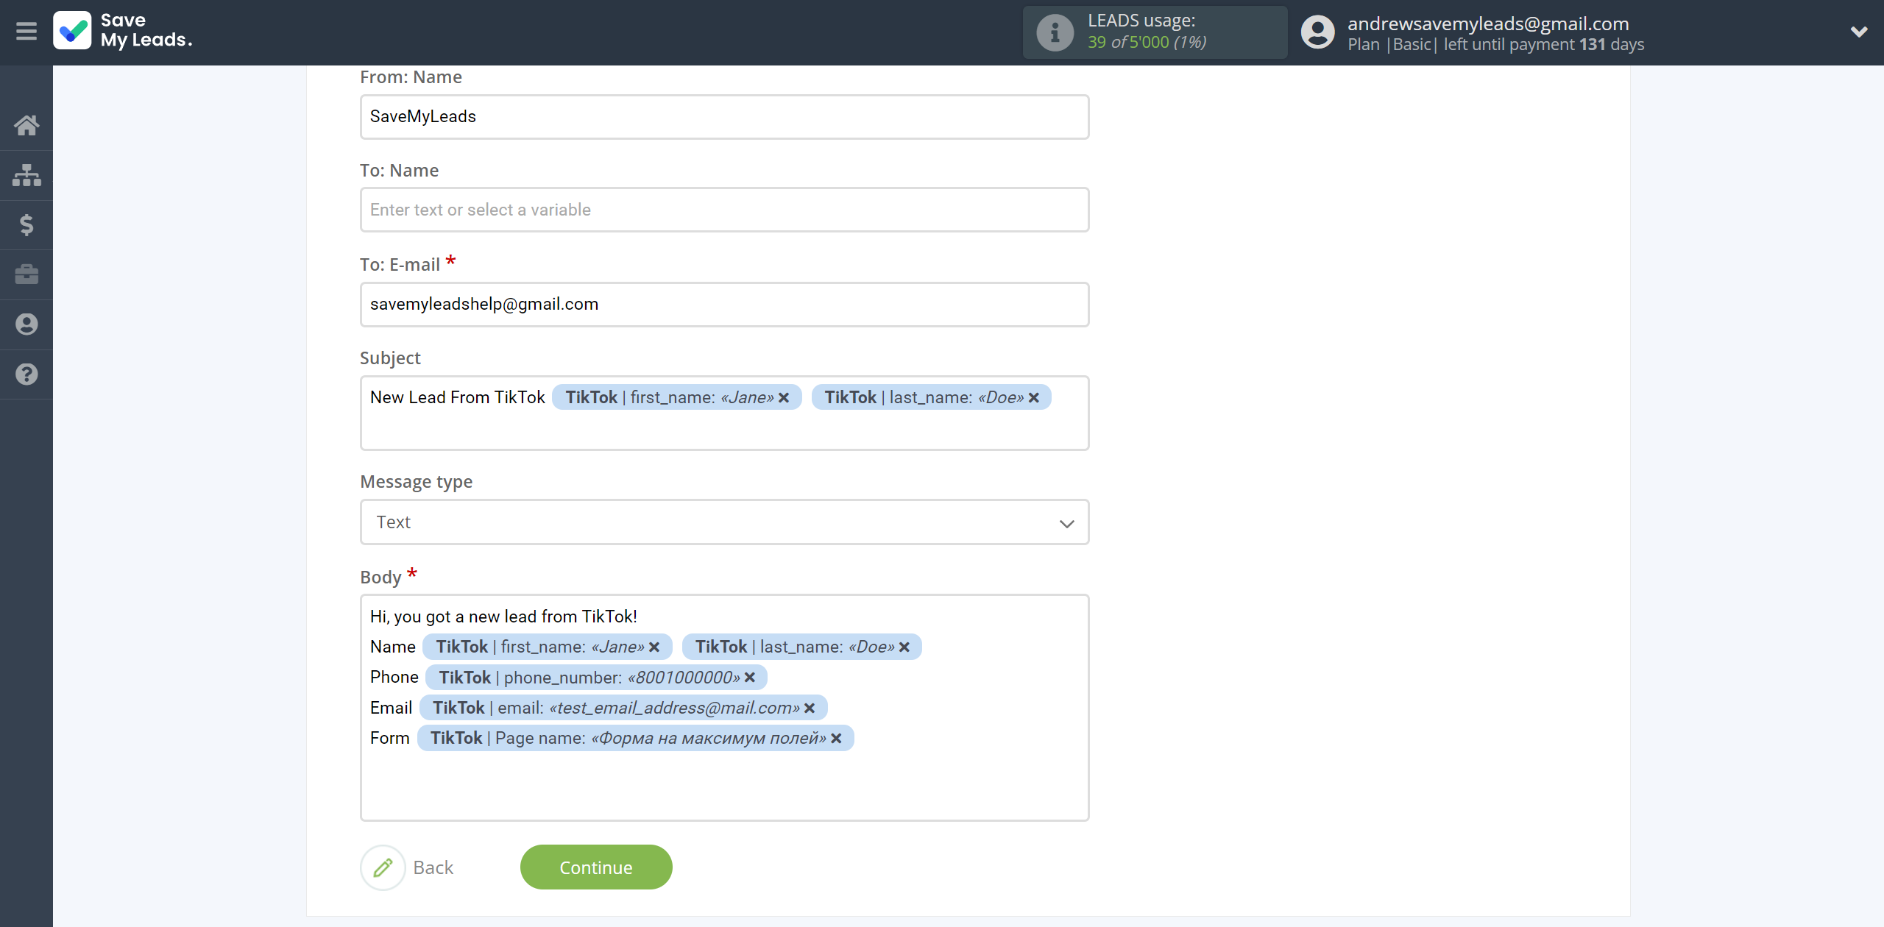Click the Continue button

point(596,868)
